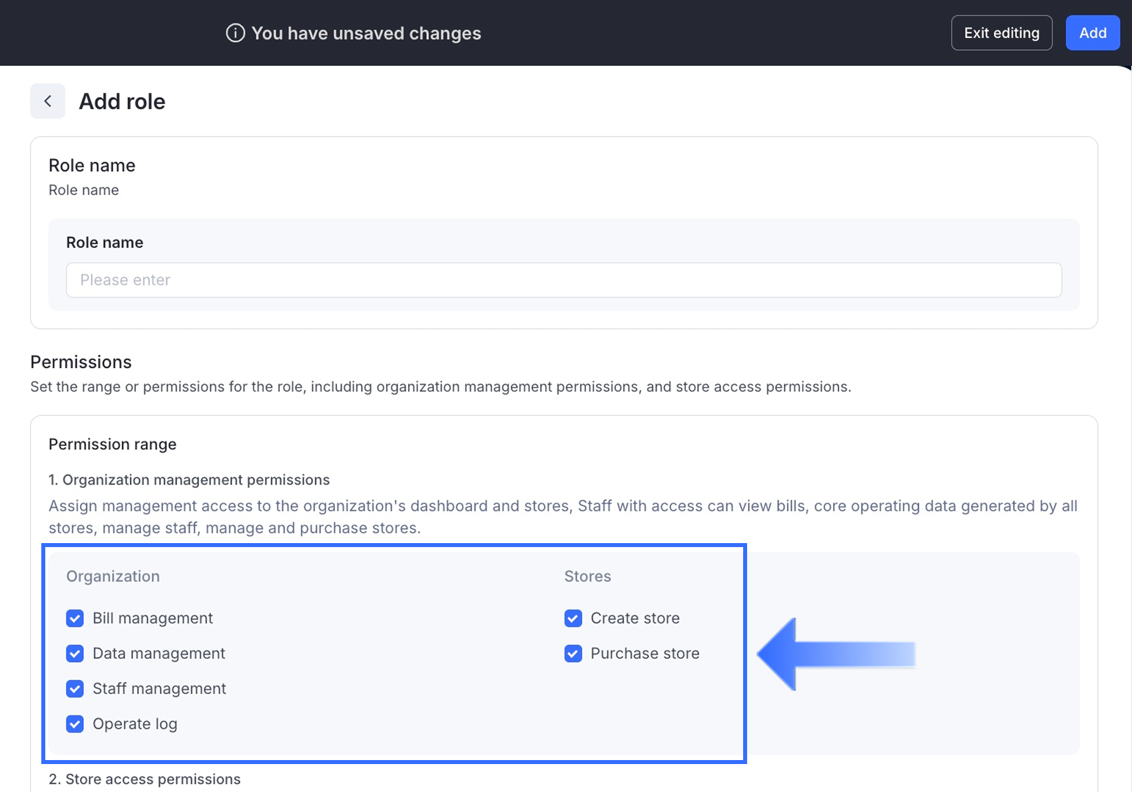Focus the Role name 'Please enter' field
The image size is (1132, 792).
[563, 280]
